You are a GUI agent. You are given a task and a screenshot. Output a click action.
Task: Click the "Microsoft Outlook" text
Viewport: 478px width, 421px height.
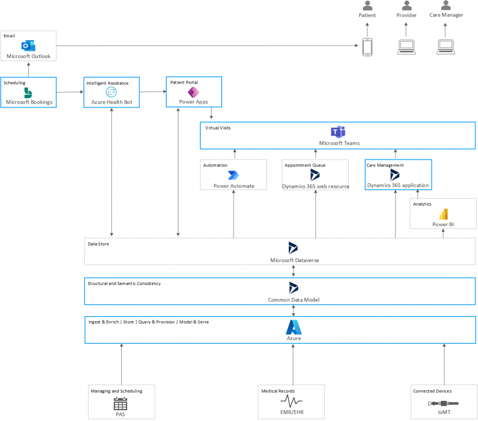tap(28, 56)
